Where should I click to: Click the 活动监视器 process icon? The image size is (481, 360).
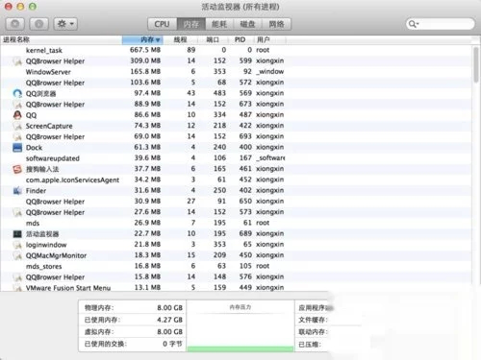click(x=17, y=234)
